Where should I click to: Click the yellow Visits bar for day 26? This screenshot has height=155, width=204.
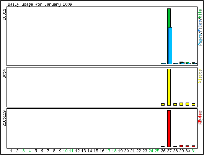(163, 104)
